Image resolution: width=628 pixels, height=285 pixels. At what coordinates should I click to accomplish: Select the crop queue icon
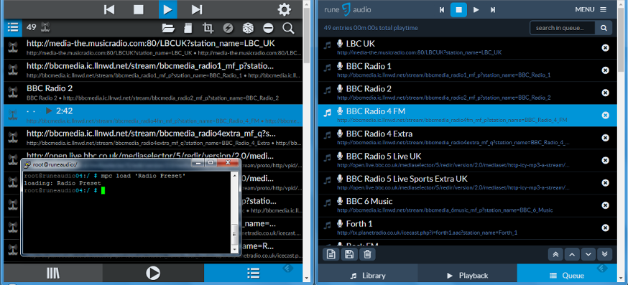(208, 27)
